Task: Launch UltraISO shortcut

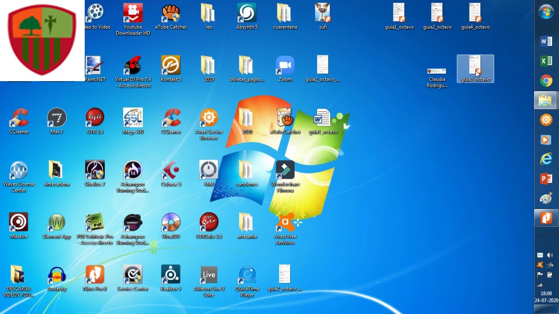Action: click(171, 225)
